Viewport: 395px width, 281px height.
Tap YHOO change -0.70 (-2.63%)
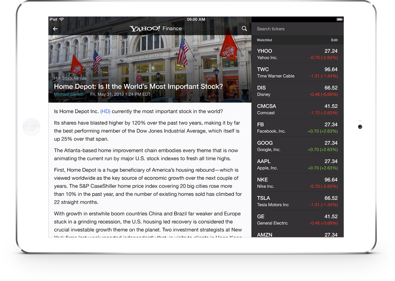pyautogui.click(x=323, y=57)
